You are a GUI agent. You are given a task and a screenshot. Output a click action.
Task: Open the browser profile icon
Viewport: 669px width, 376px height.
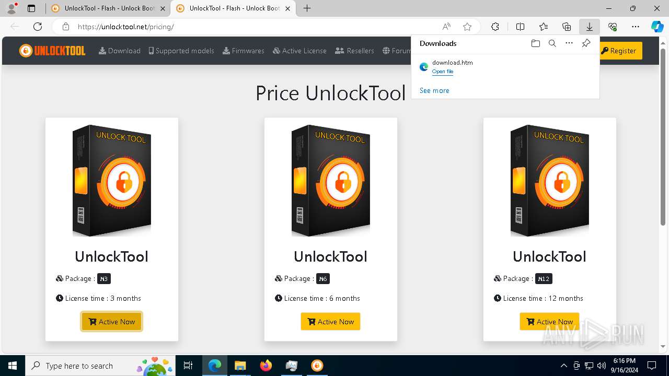coord(11,8)
